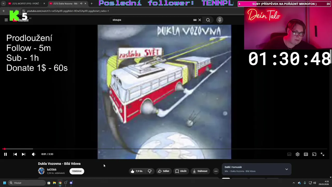Open the Windows Start menu
This screenshot has height=187, width=332.
click(x=4, y=183)
